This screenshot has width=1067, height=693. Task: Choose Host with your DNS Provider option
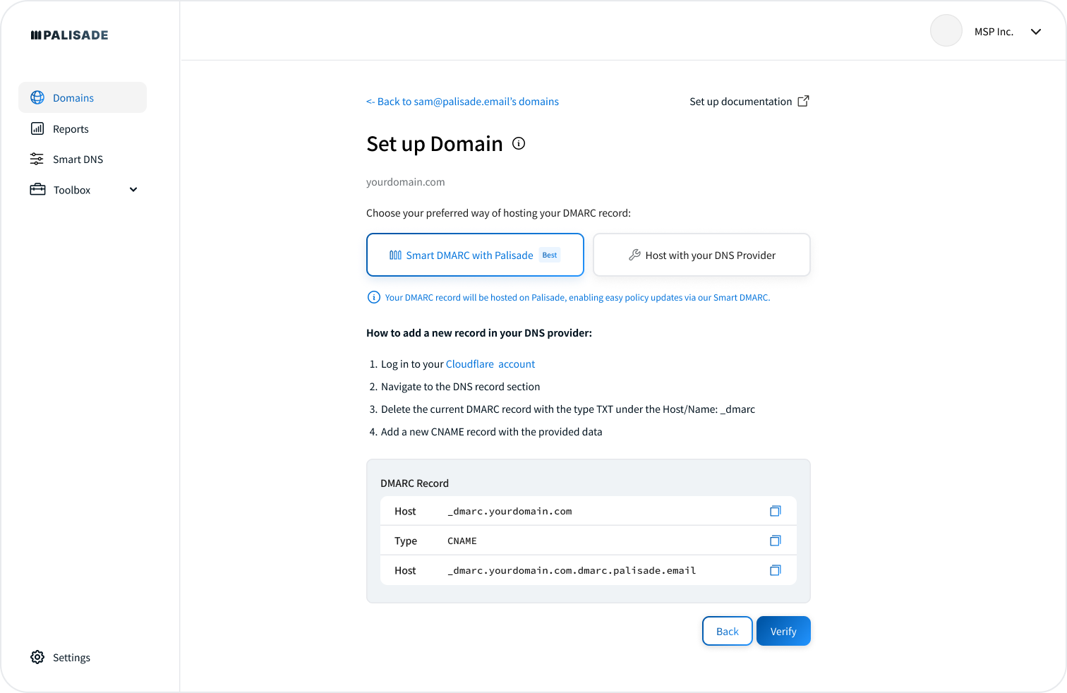coord(701,255)
